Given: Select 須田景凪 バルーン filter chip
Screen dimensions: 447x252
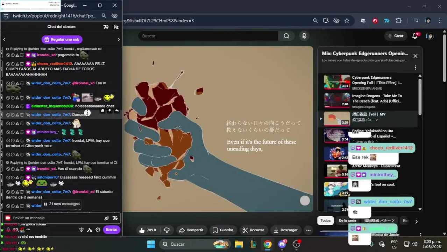Looking at the screenshot, I should pos(379,220).
